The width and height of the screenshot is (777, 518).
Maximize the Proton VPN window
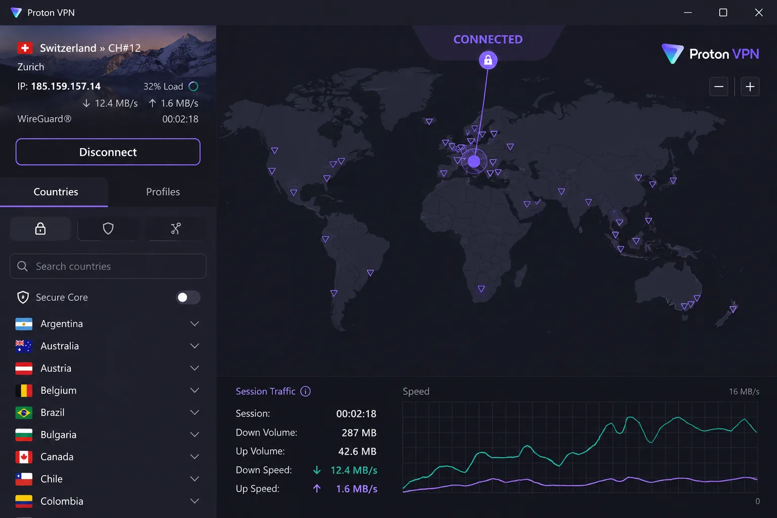point(723,13)
